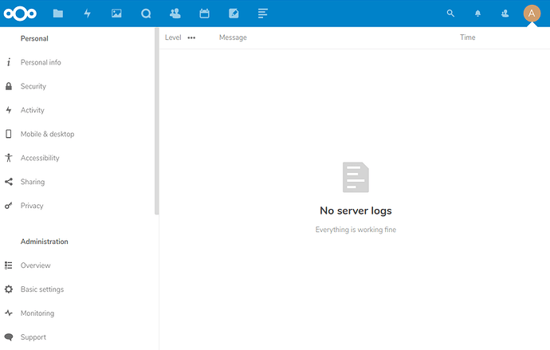550x350 pixels.
Task: Open the Contacts app icon
Action: pyautogui.click(x=175, y=14)
